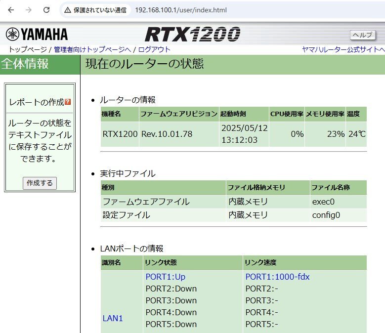Click the 現在のルーターの状態 page title
The image size is (385, 333).
click(x=145, y=64)
